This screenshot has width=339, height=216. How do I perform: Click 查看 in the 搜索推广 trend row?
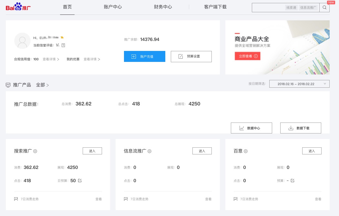point(98,199)
